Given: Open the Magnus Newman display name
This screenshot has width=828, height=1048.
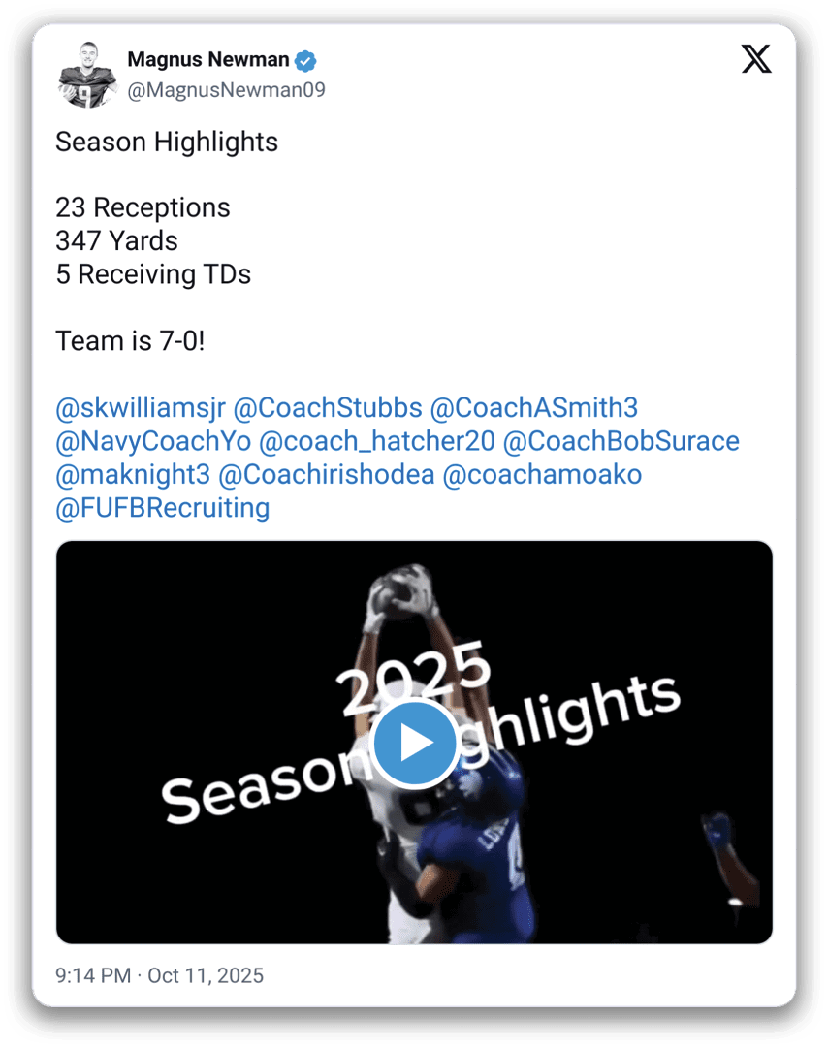Looking at the screenshot, I should pyautogui.click(x=207, y=59).
